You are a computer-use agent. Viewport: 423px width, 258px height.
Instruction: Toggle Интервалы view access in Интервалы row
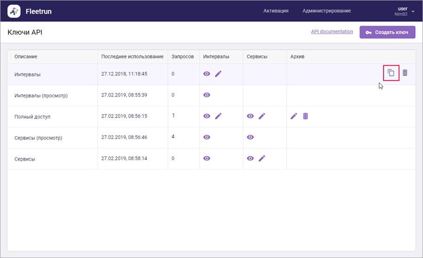pyautogui.click(x=207, y=74)
